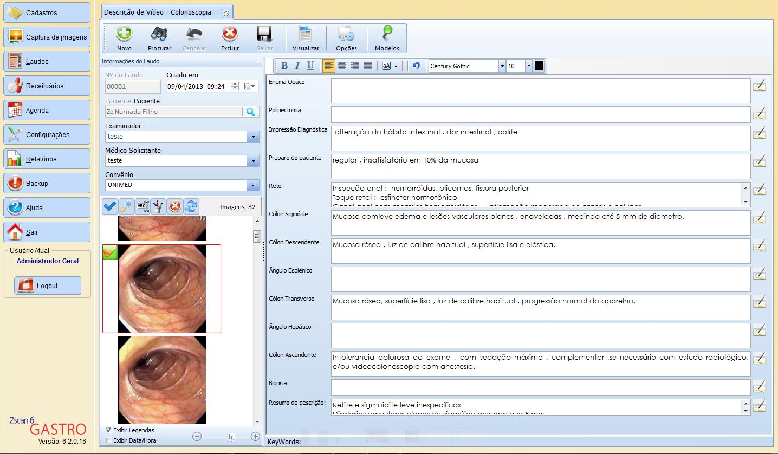Click the Cólon Descendente text field
Image resolution: width=778 pixels, height=454 pixels.
click(540, 251)
